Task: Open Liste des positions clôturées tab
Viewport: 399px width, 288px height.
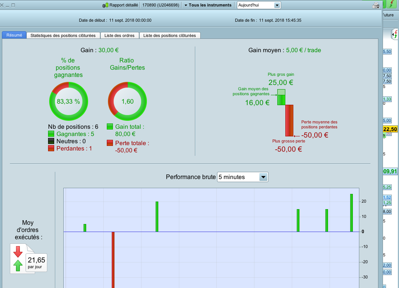Action: pyautogui.click(x=169, y=35)
